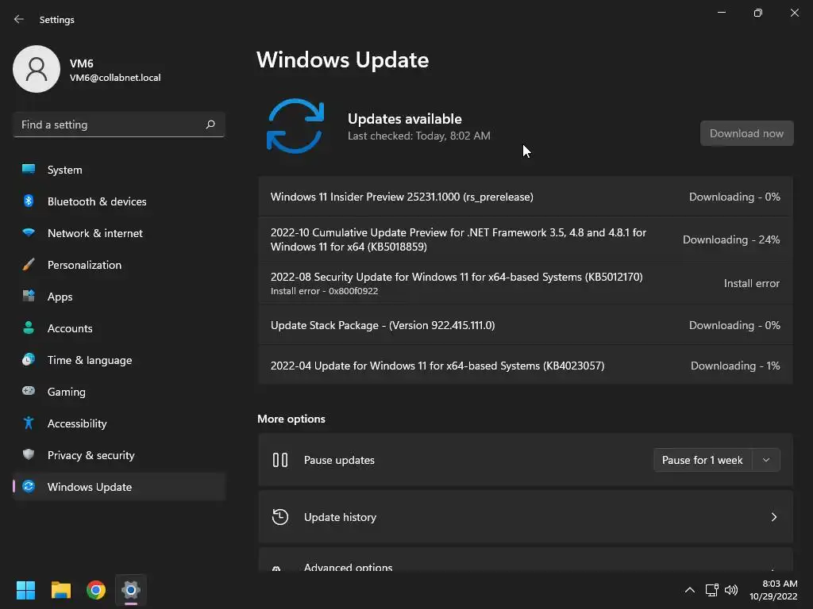This screenshot has height=609, width=813.
Task: Click the Settings gear in taskbar
Action: [131, 590]
